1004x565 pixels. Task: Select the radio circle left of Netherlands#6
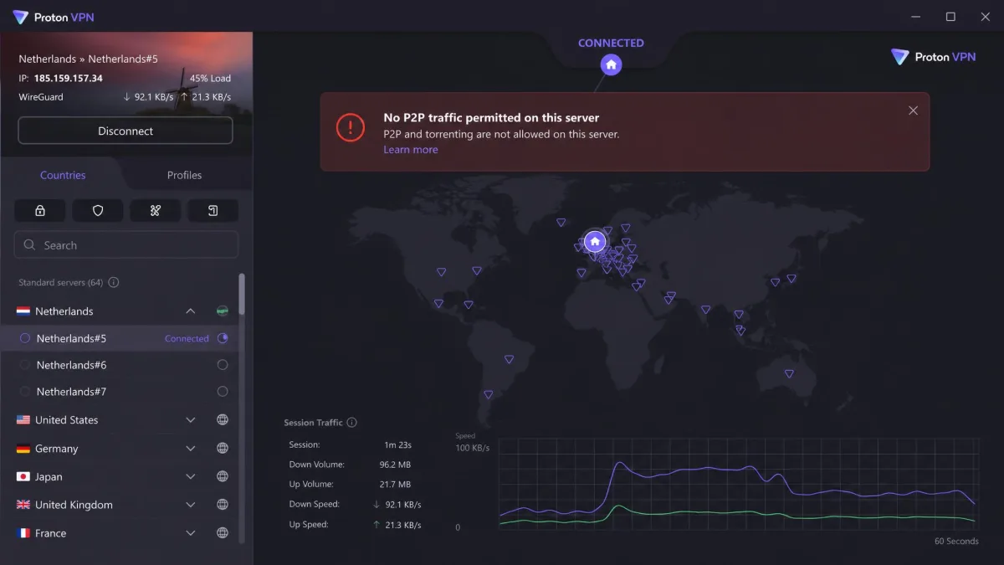pyautogui.click(x=25, y=365)
